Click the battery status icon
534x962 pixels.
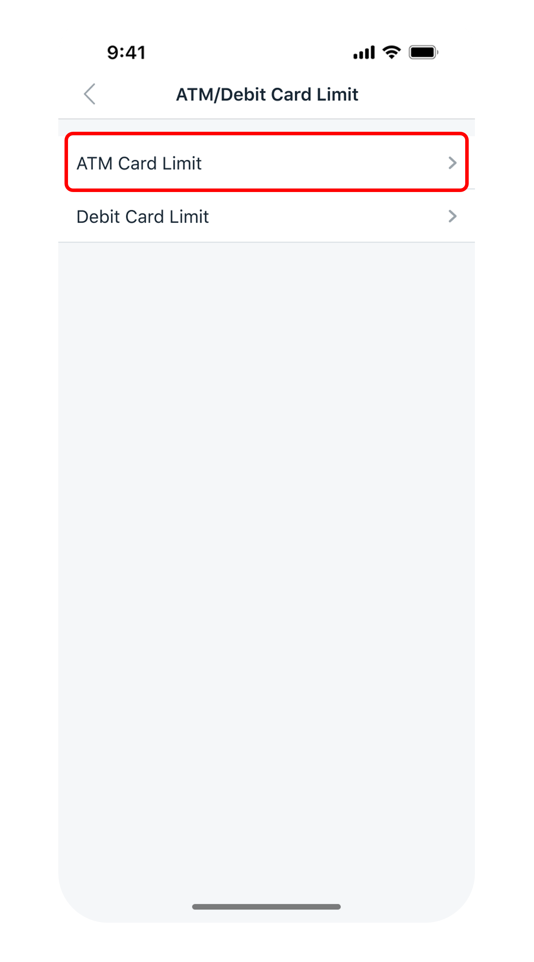424,52
